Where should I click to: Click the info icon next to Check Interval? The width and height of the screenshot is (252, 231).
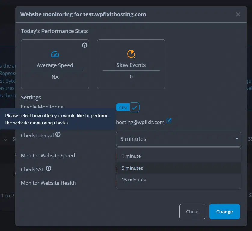tap(58, 134)
